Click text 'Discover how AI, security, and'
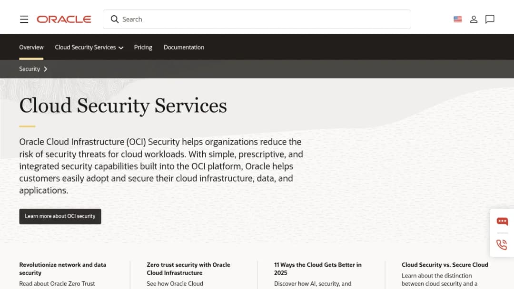This screenshot has height=289, width=514. 312,284
